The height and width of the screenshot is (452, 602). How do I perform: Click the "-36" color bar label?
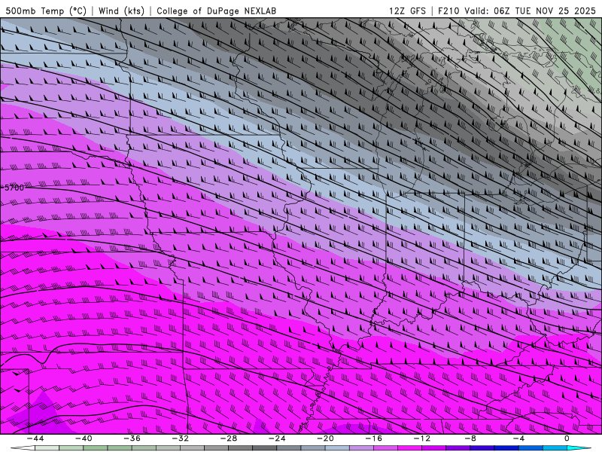132,438
